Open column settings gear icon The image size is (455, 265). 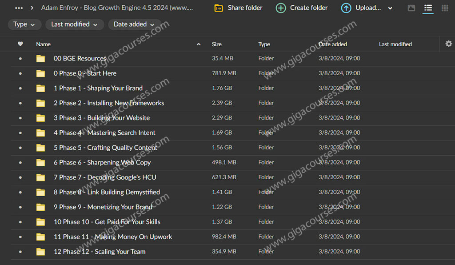(448, 44)
